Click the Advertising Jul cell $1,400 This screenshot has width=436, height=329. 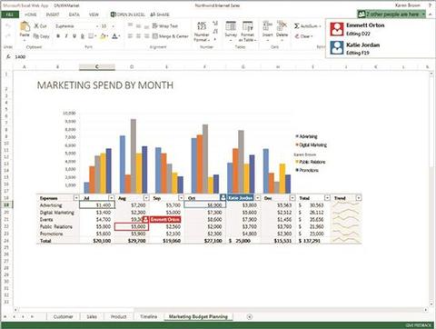point(97,205)
